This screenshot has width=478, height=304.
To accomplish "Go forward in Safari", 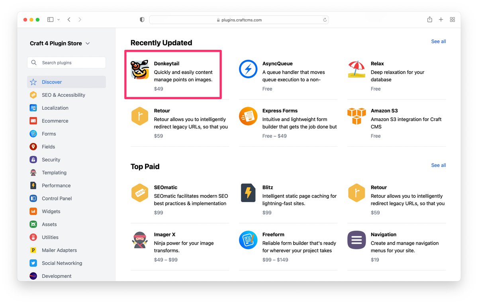I will 80,20.
